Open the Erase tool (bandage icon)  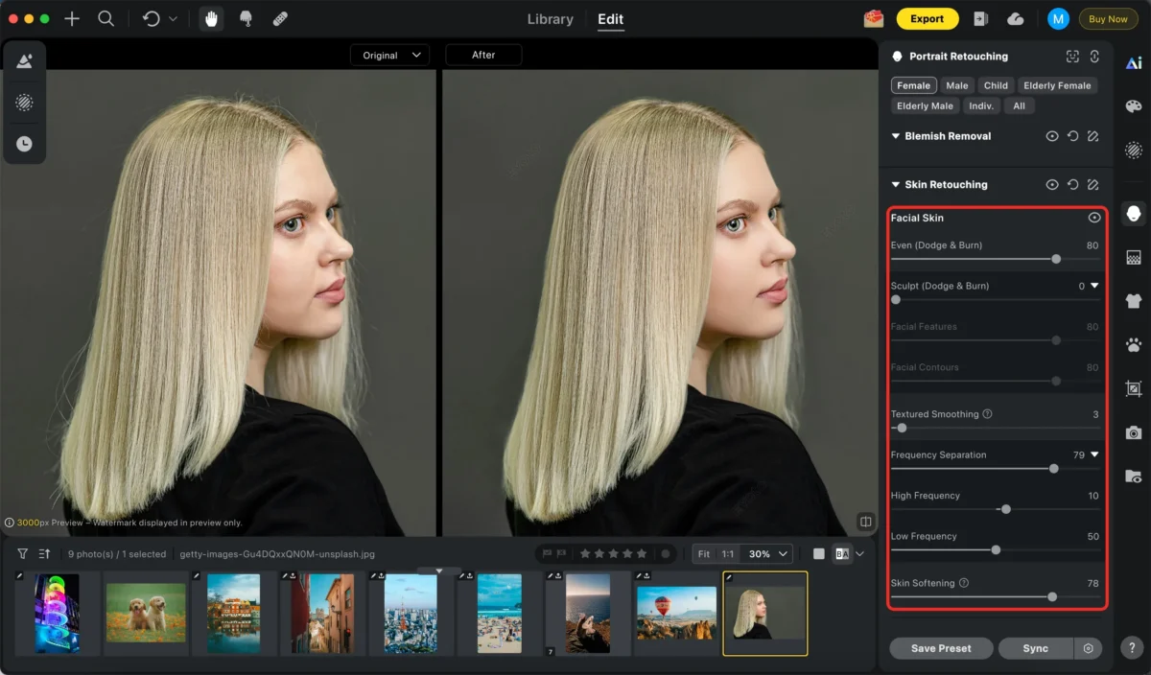280,18
